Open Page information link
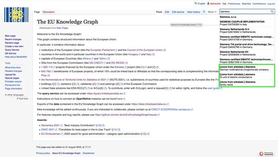The image size is (278, 157). pos(13,89)
